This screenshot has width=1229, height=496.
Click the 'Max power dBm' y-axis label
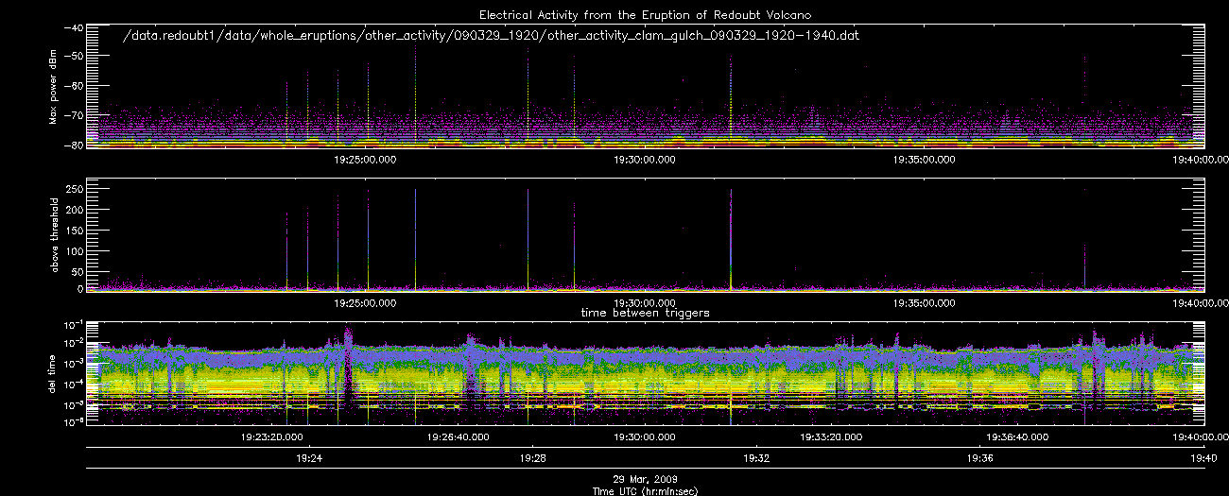coord(54,89)
